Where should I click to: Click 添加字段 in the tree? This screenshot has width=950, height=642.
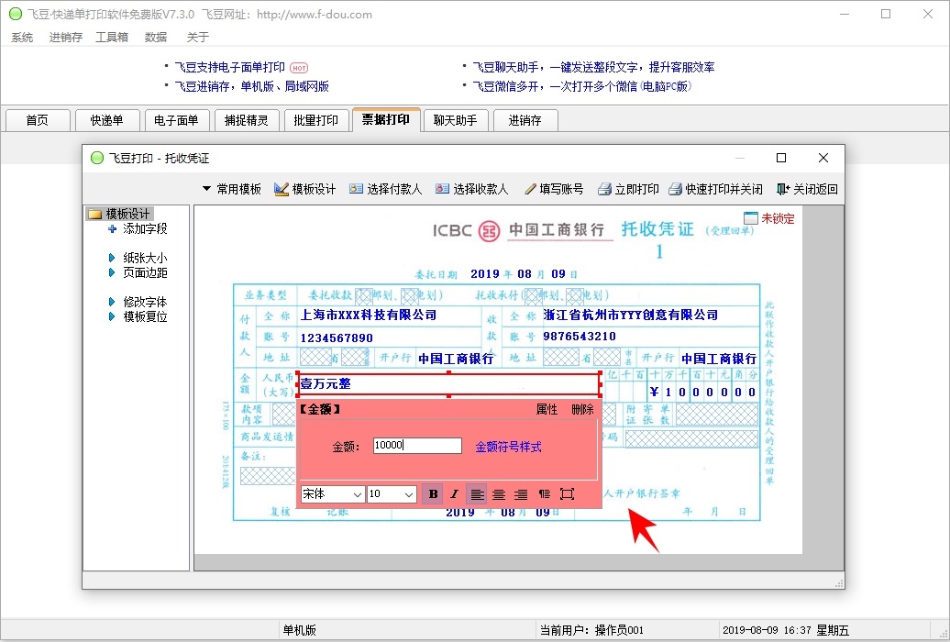point(145,228)
